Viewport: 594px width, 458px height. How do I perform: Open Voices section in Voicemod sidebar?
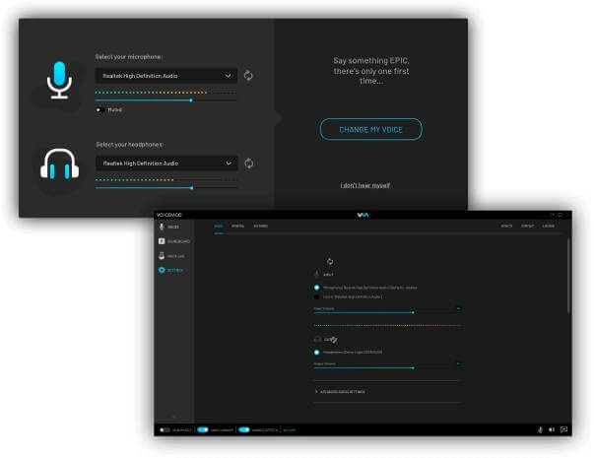(x=169, y=227)
